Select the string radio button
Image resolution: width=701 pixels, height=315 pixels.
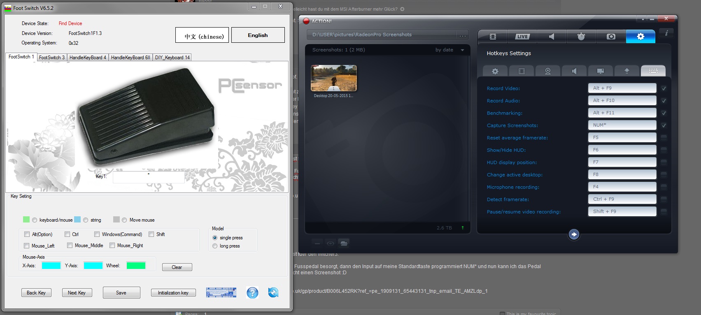pos(86,220)
